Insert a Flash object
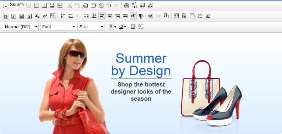282x134 pixels. 184,16
